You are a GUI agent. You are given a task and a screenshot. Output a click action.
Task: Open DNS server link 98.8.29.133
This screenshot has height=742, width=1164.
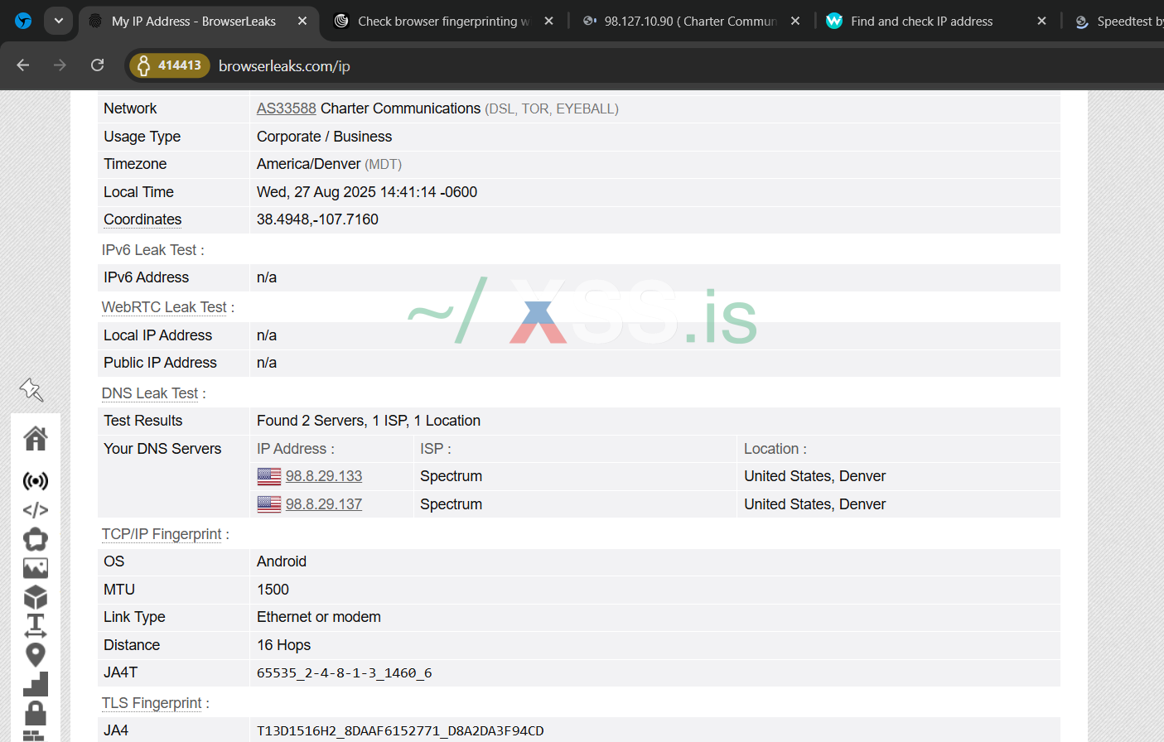tap(323, 476)
